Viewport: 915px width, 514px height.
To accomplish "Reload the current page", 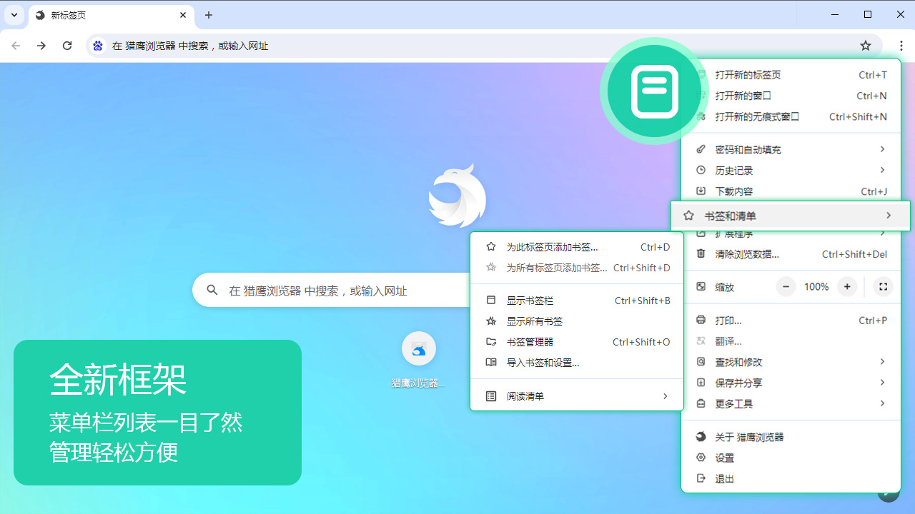I will pos(67,45).
